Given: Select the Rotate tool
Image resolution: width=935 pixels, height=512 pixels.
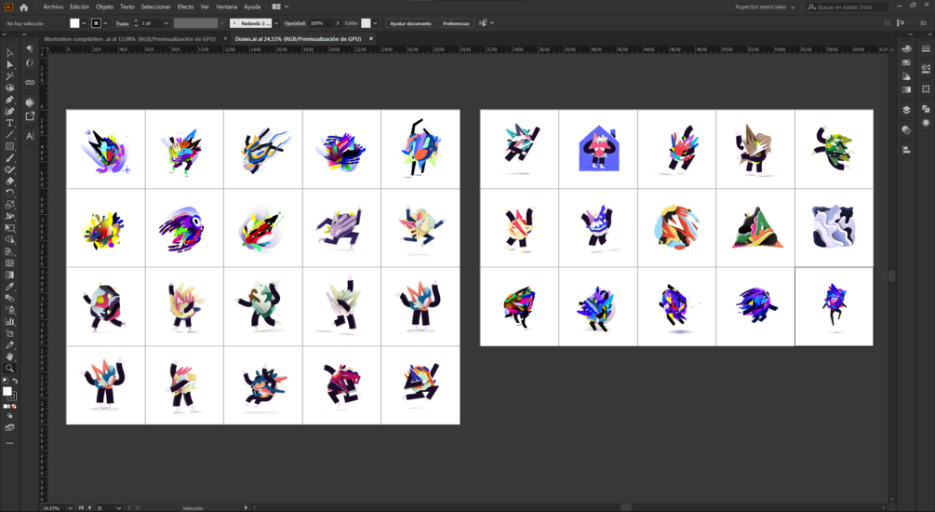Looking at the screenshot, I should pyautogui.click(x=9, y=193).
